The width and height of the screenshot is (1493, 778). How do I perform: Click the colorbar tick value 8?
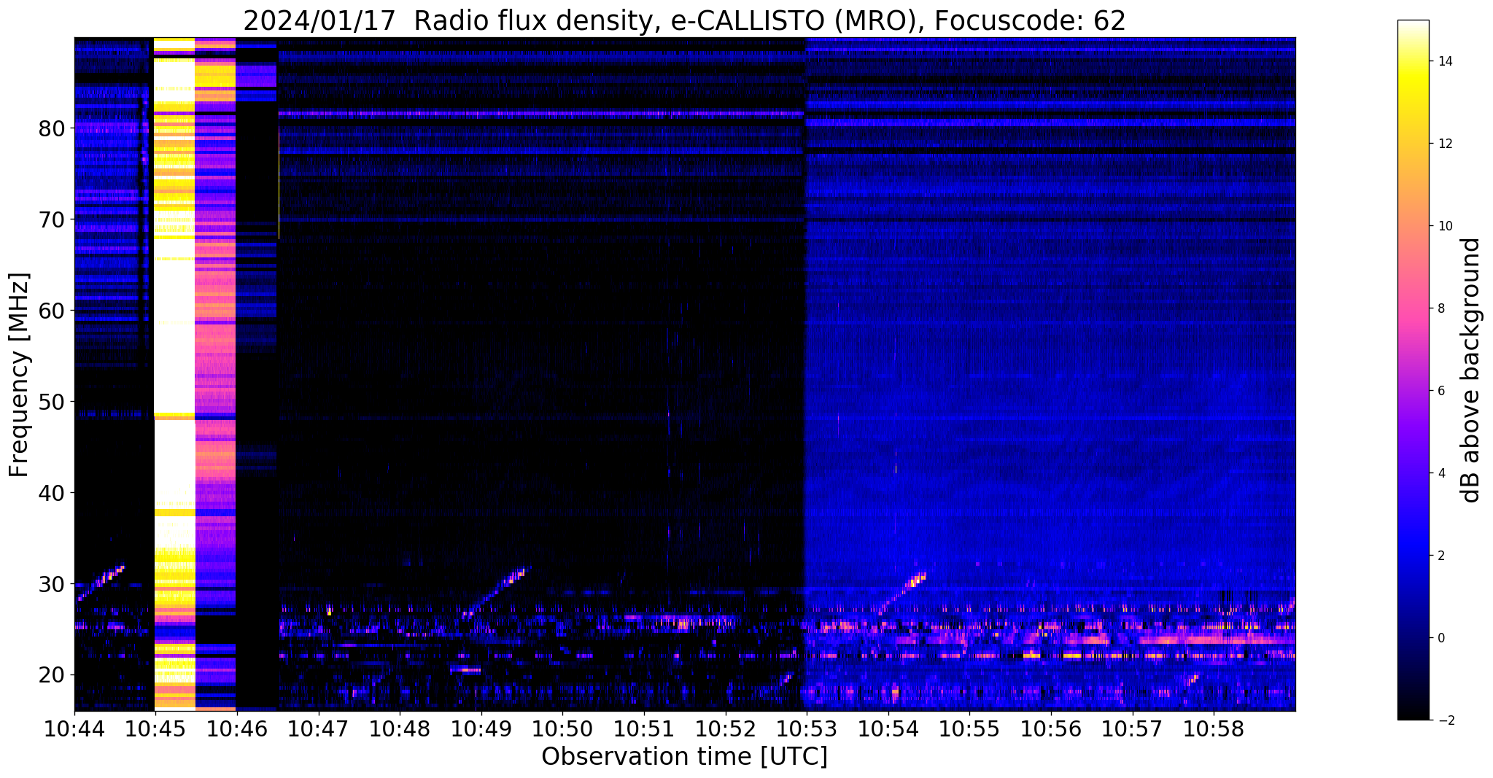click(1441, 308)
